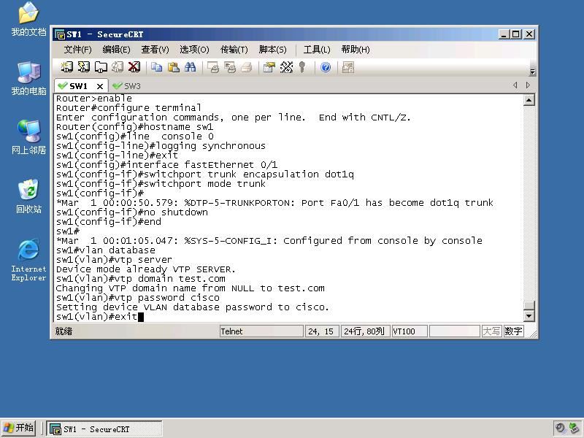Open the 传输(T) menu
Screen dimensions: 584x438
234,50
